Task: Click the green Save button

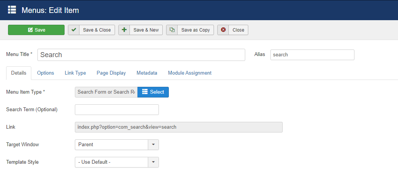Action: (36, 30)
